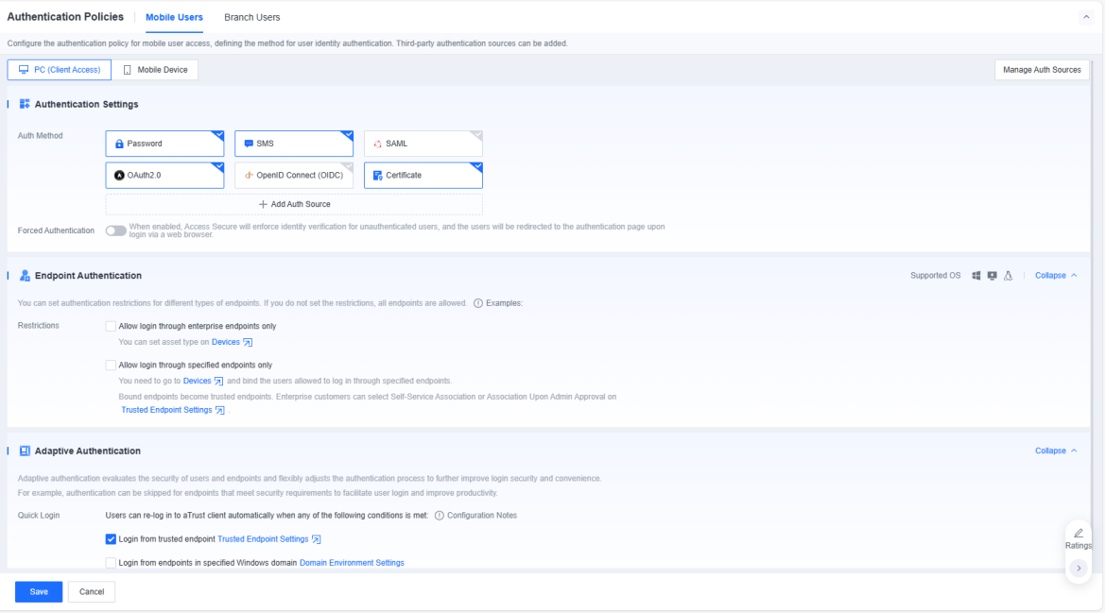Uncheck Login from trusted endpoint

(x=111, y=539)
